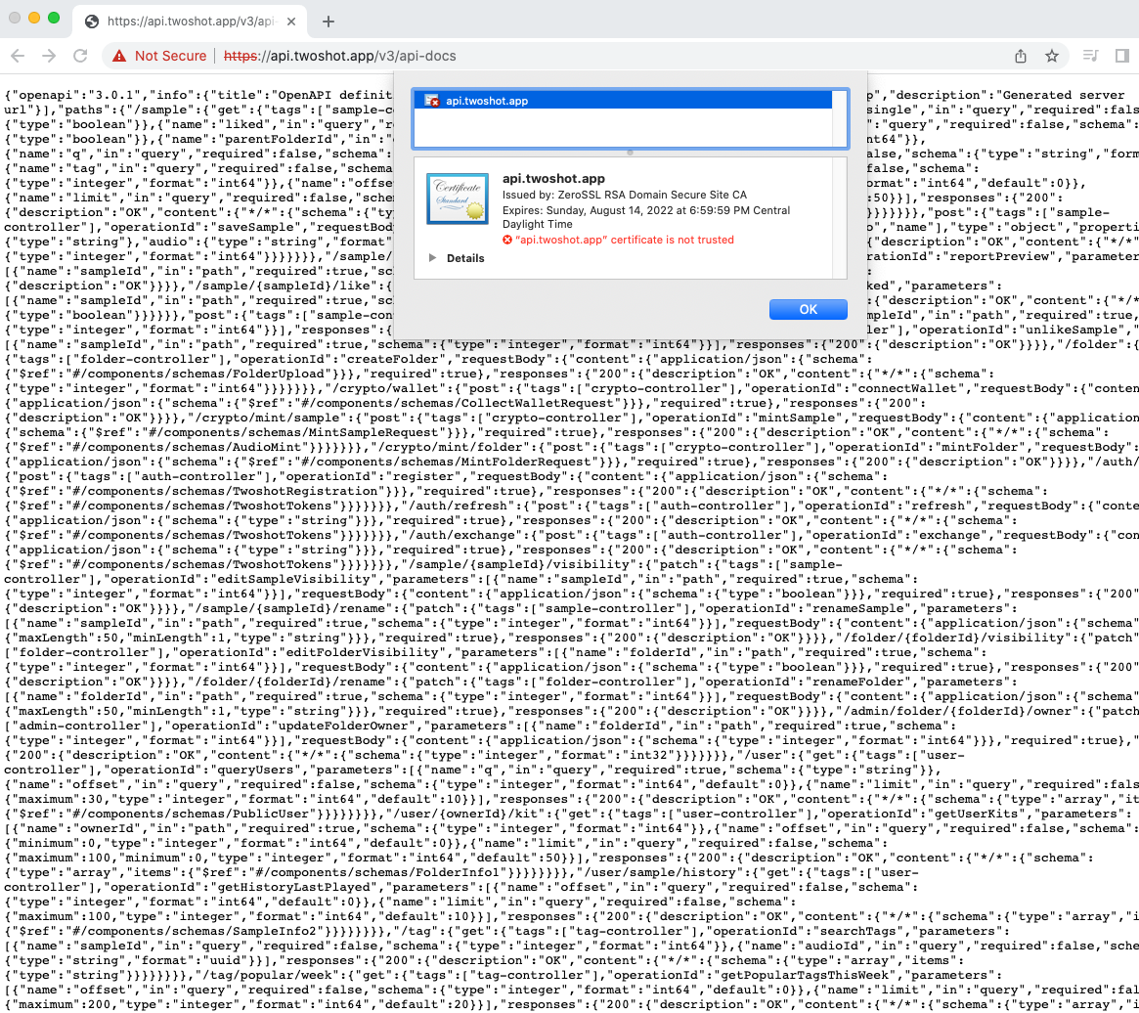Reload the api-docs page
1139x1013 pixels.
(80, 56)
